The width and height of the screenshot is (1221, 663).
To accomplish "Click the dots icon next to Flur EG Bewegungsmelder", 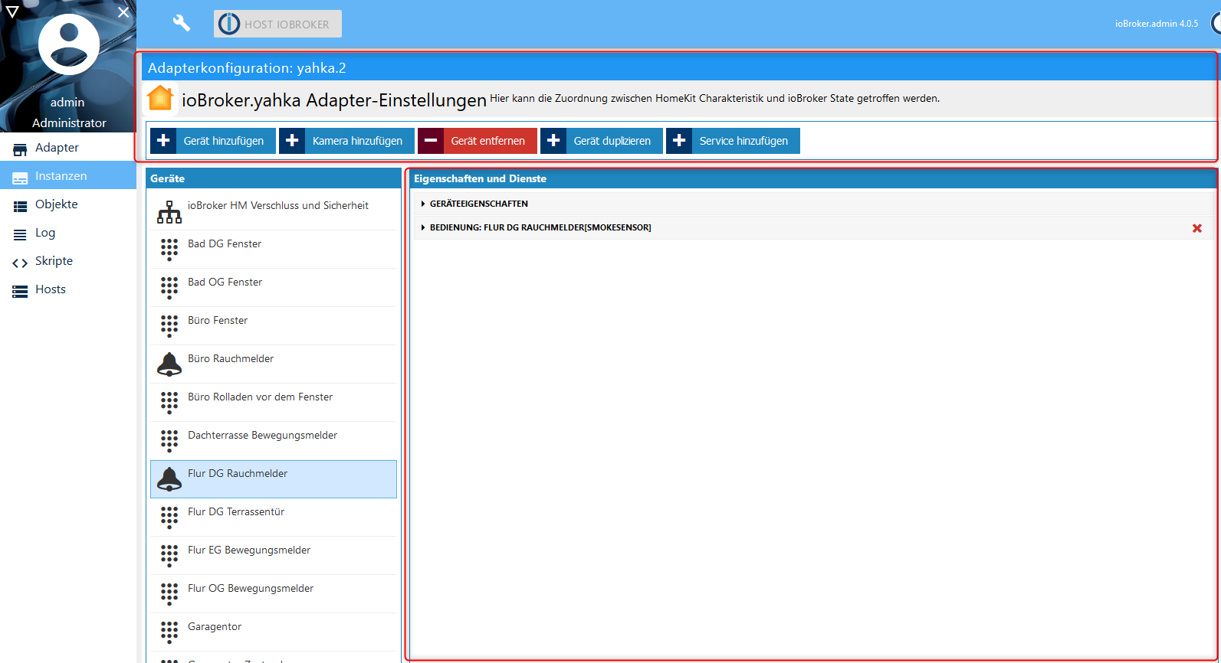I will point(169,556).
